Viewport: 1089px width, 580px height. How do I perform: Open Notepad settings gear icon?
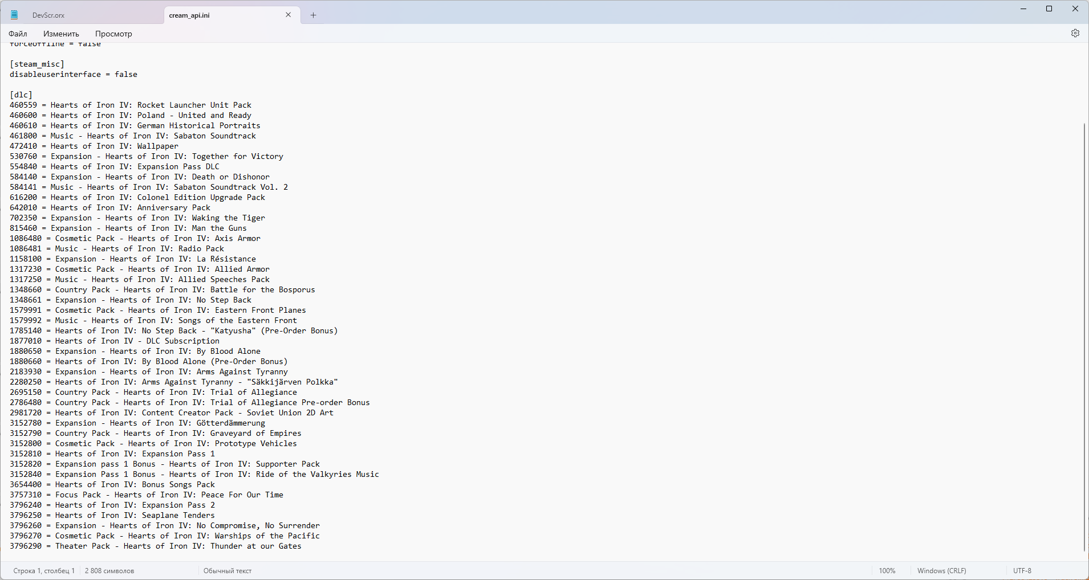tap(1075, 33)
